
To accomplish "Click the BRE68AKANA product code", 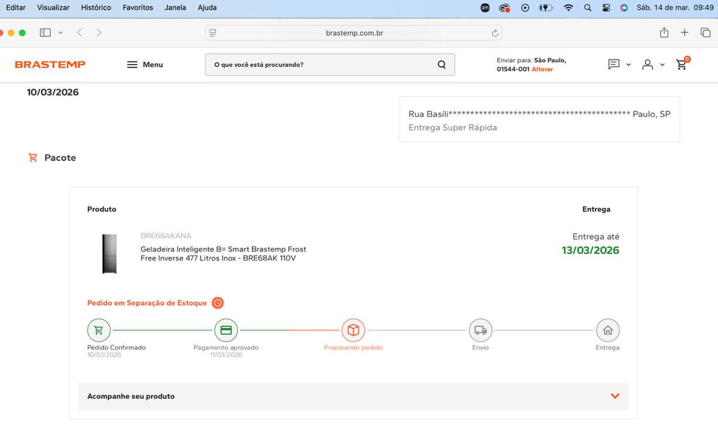I will click(166, 236).
